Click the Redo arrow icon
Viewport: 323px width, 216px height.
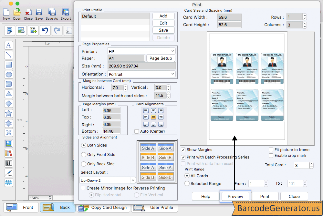(57, 30)
